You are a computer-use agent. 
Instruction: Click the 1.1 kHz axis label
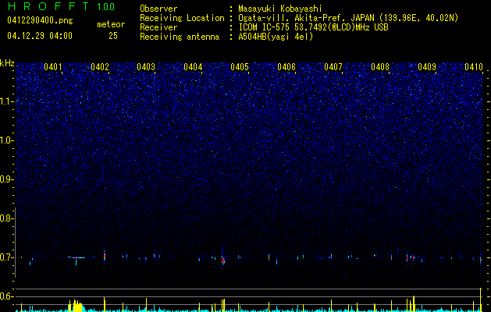click(x=6, y=101)
